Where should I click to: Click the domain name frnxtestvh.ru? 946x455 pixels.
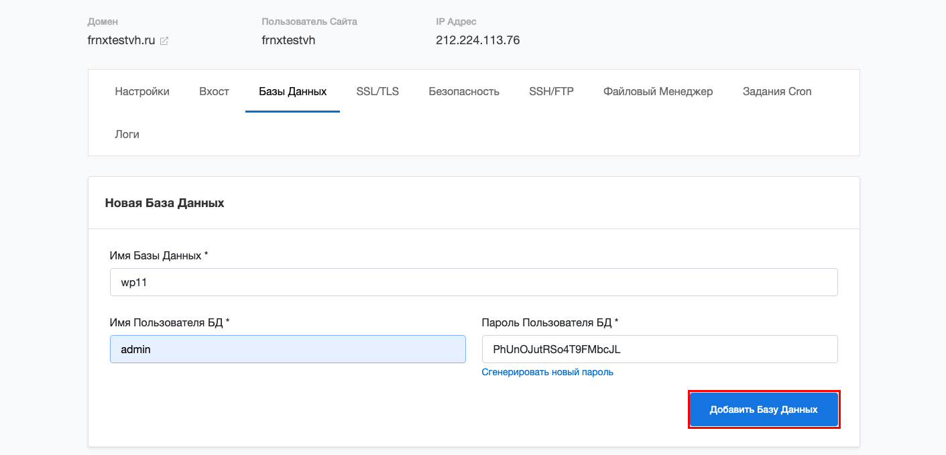(x=121, y=40)
